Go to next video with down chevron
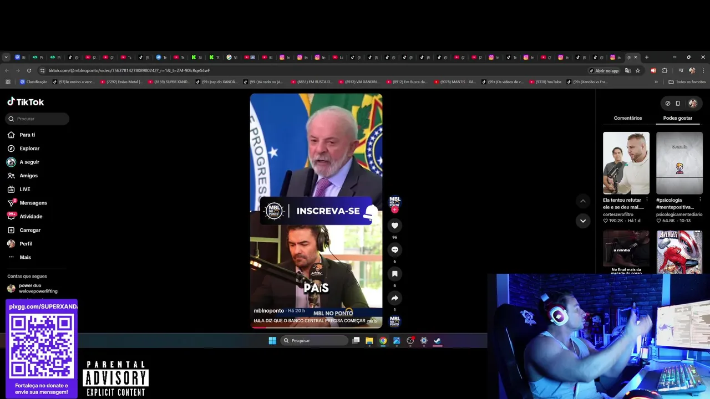 tap(582, 221)
